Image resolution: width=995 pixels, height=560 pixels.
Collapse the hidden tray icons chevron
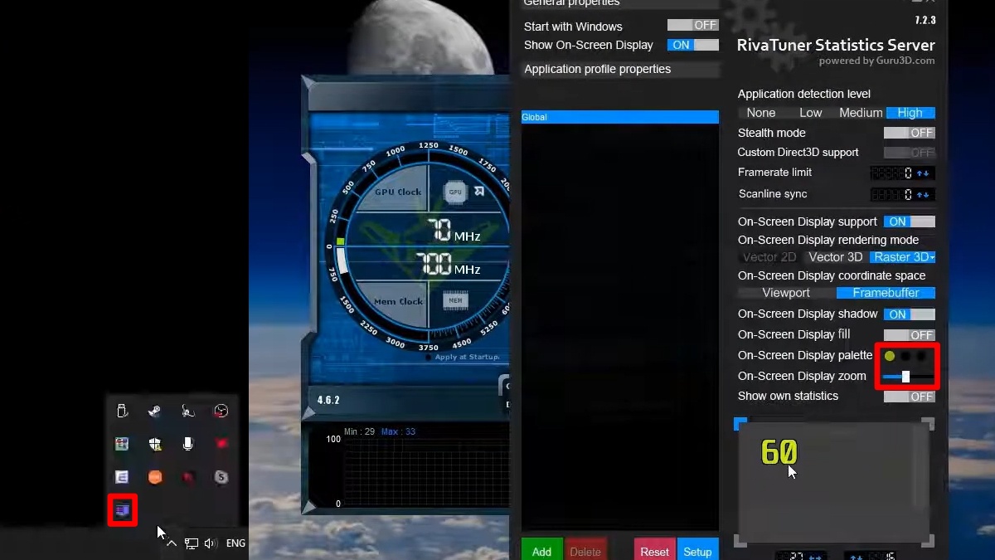pos(172,543)
